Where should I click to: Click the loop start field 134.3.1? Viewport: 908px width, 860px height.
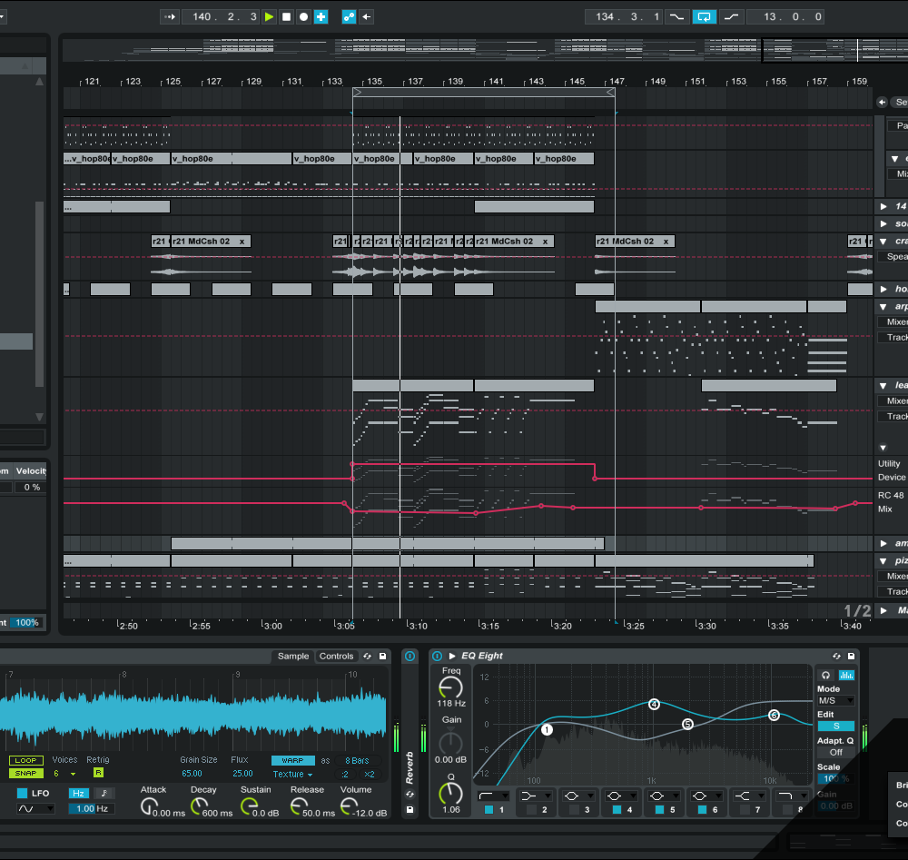(625, 16)
